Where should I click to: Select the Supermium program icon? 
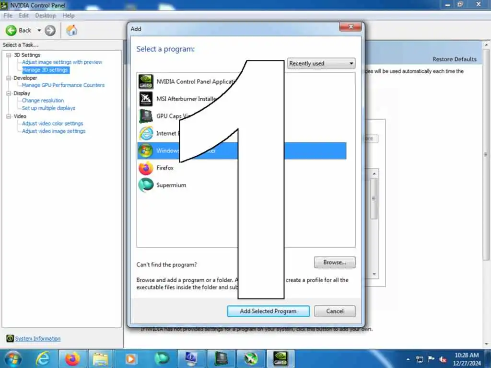click(146, 185)
